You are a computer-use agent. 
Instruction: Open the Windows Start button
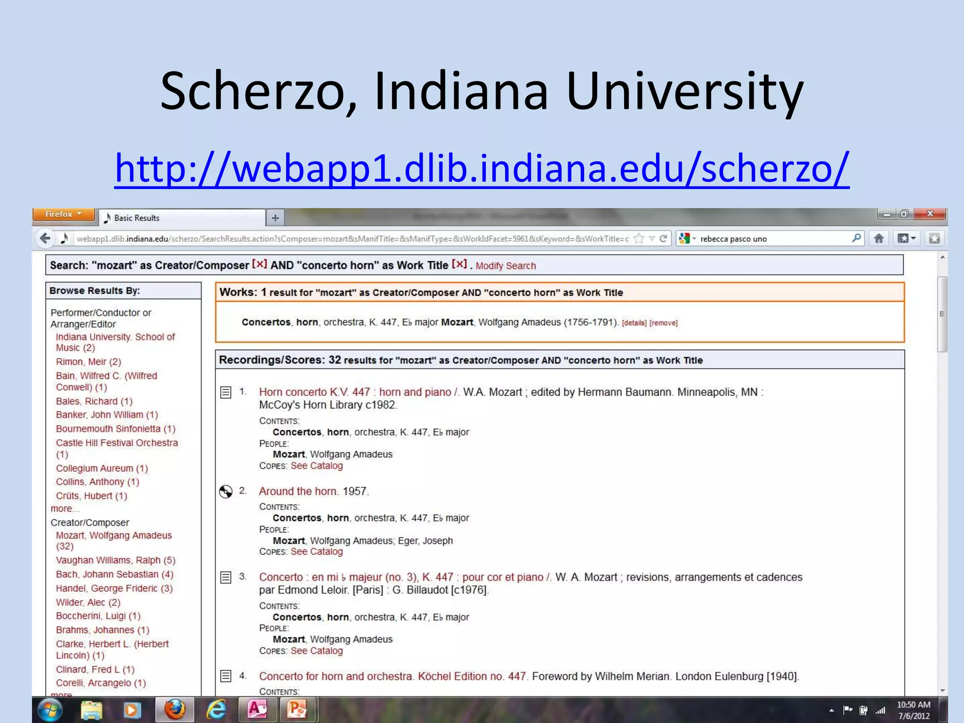49,710
